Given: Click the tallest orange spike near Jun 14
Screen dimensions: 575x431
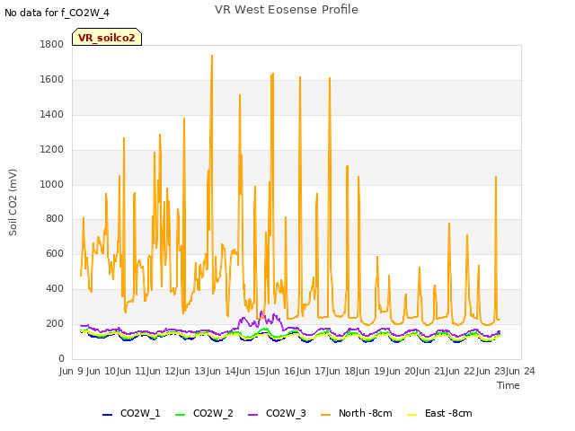Looking at the screenshot, I should coord(212,56).
